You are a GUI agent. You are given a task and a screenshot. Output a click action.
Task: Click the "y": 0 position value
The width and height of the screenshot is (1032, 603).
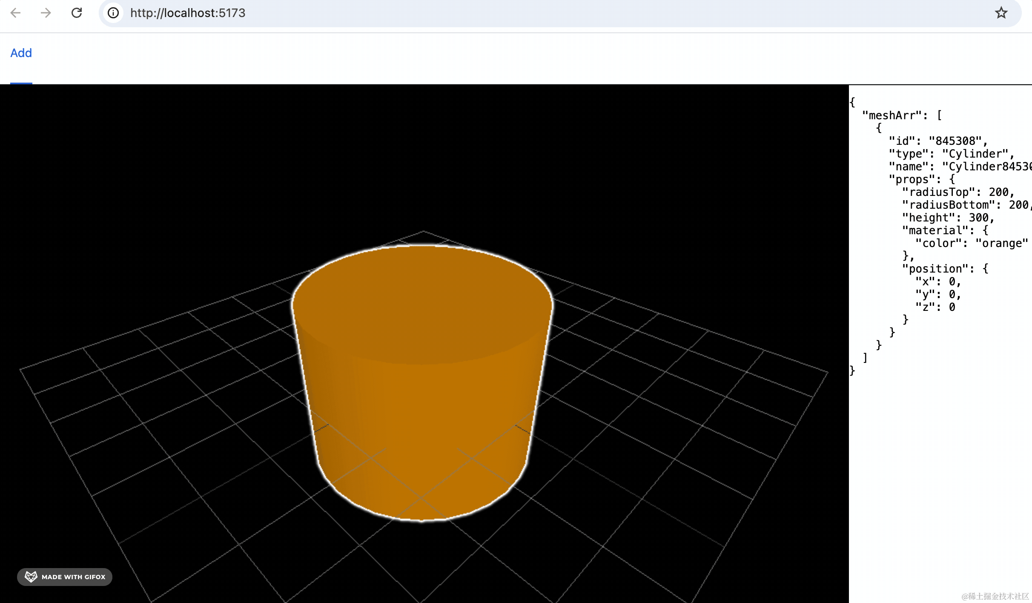(x=938, y=294)
